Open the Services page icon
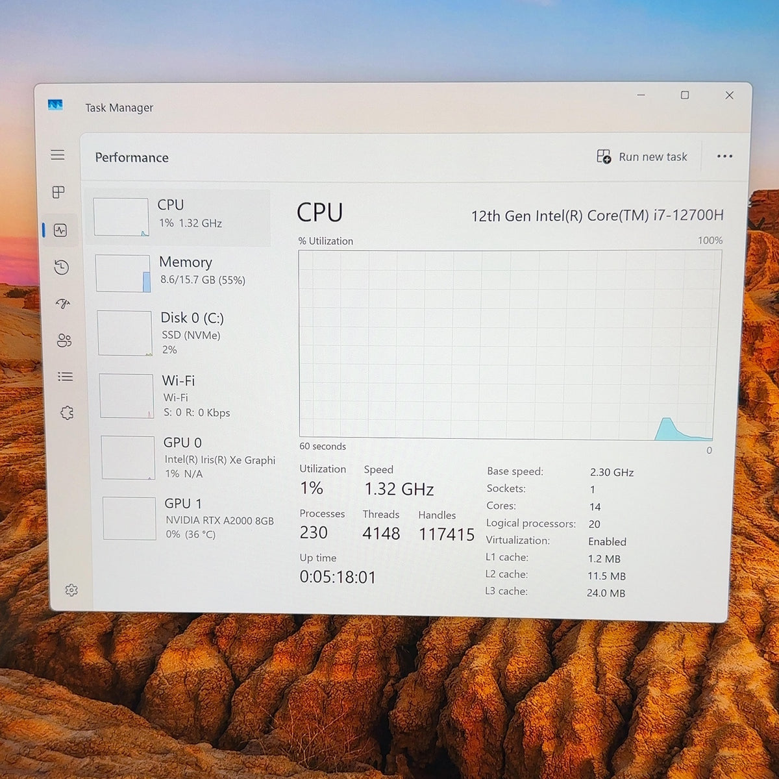The height and width of the screenshot is (779, 779). pyautogui.click(x=67, y=413)
